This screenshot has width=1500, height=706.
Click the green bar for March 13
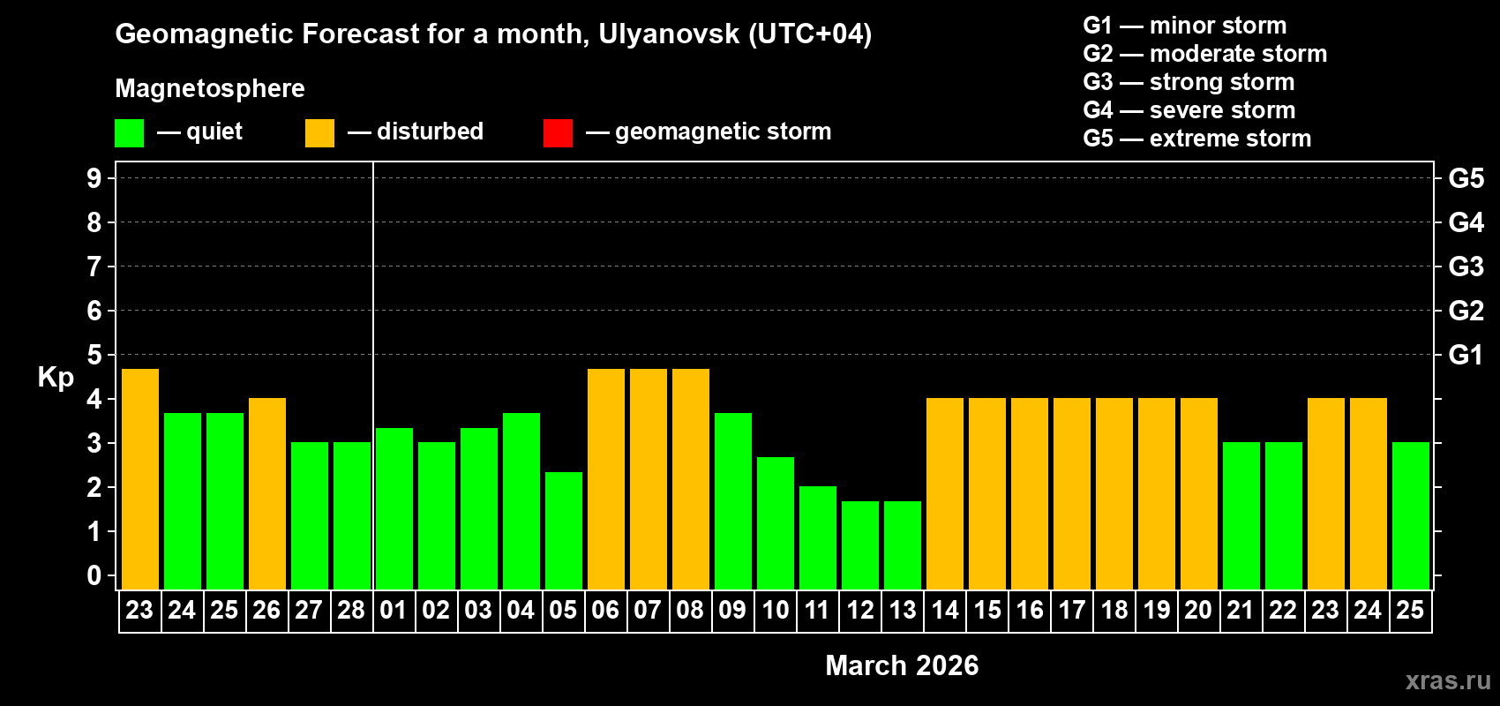point(903,545)
